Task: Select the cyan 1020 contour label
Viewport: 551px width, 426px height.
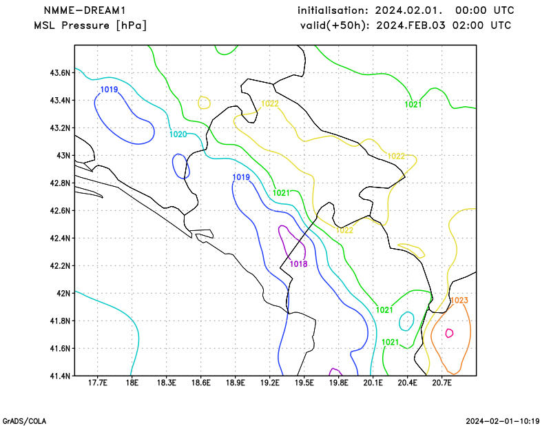Action: click(178, 134)
